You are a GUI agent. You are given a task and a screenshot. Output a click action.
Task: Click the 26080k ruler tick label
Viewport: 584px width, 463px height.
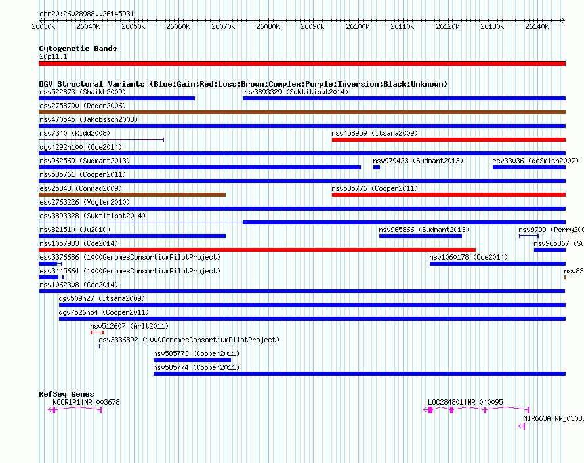[x=268, y=26]
